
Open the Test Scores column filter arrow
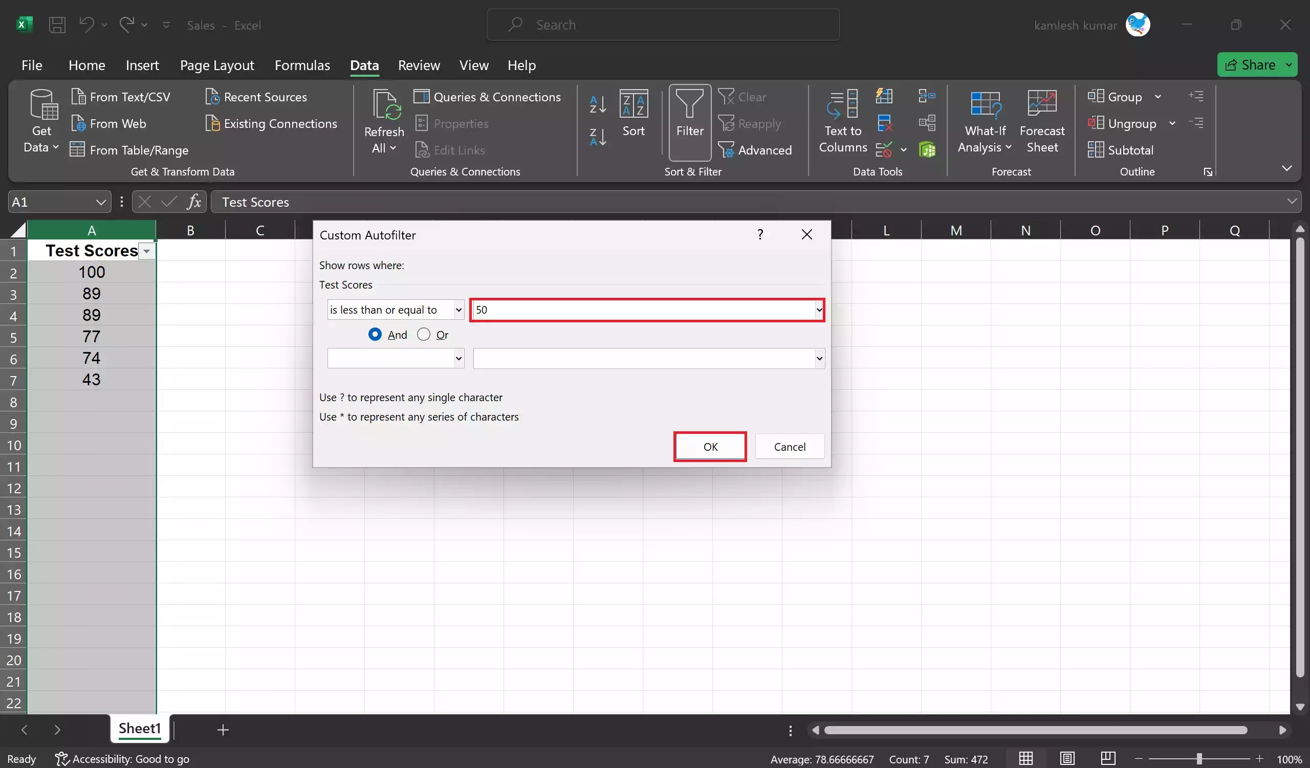pyautogui.click(x=146, y=251)
